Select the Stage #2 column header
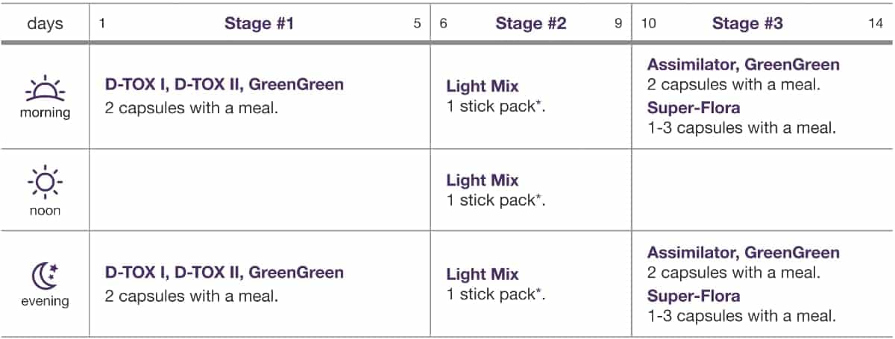This screenshot has width=895, height=339. click(531, 24)
